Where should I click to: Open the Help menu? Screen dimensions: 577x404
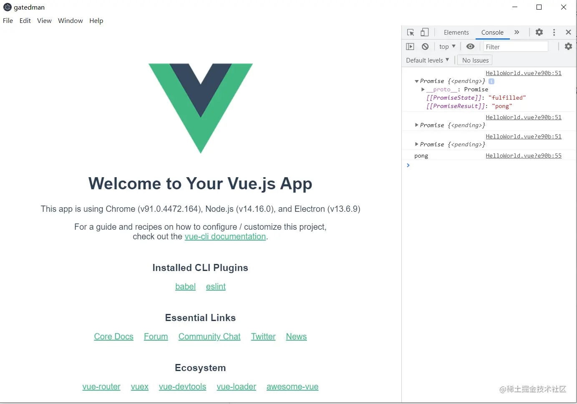click(96, 20)
